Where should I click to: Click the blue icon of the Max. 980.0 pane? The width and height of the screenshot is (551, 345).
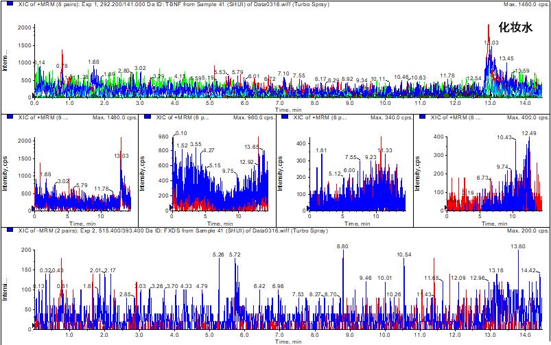(148, 117)
